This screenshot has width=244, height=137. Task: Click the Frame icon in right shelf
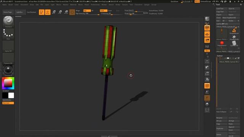click(x=207, y=61)
